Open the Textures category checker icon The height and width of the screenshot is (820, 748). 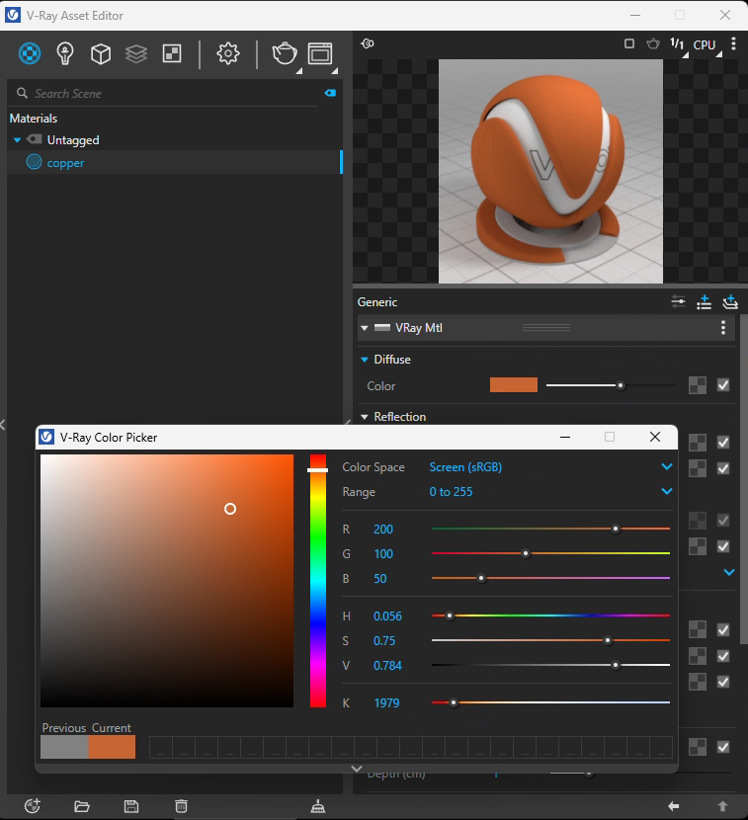click(x=172, y=53)
